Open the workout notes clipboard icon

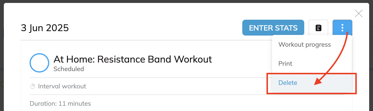coord(318,28)
